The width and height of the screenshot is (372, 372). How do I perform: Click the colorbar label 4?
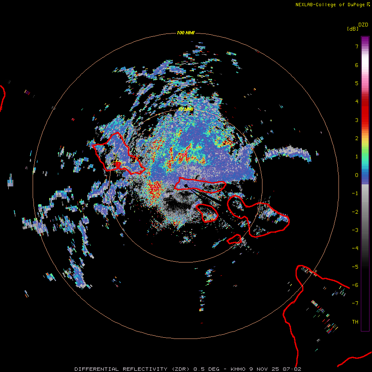357,102
